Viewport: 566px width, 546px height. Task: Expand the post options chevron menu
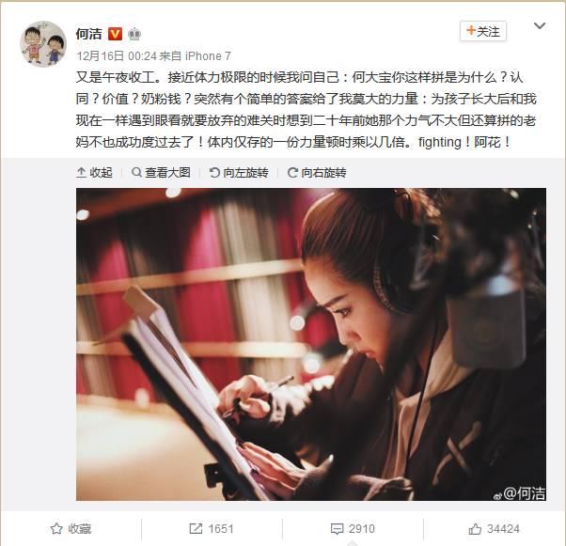point(540,25)
